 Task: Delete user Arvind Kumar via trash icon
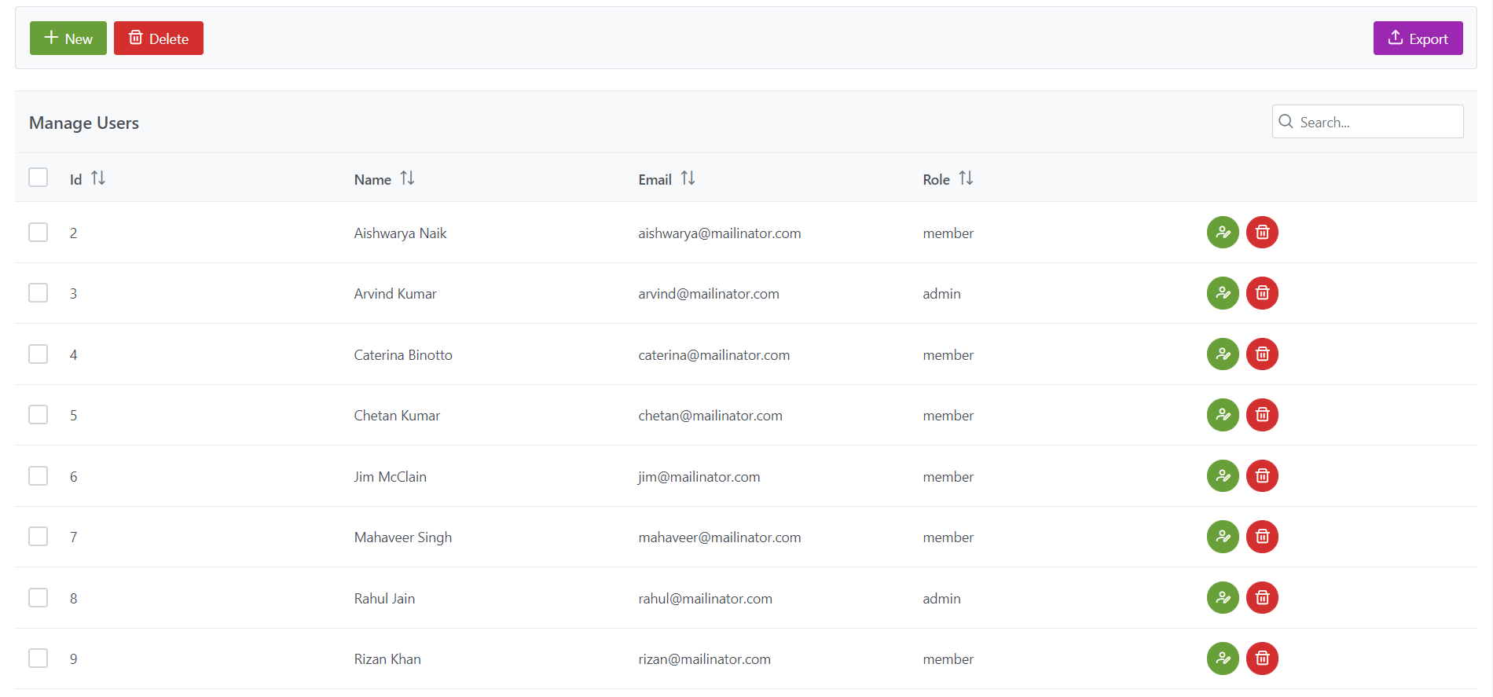1262,293
